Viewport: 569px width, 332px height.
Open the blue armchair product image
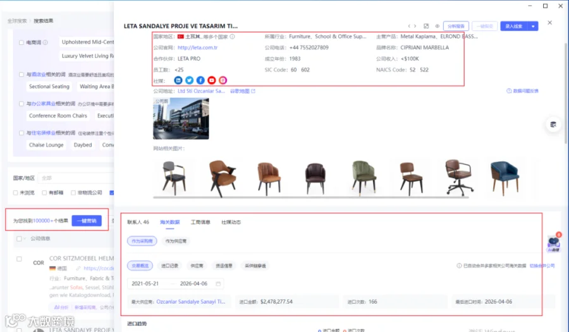(505, 177)
